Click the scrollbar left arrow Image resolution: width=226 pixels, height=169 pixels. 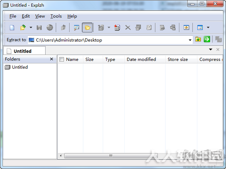coord(61,156)
